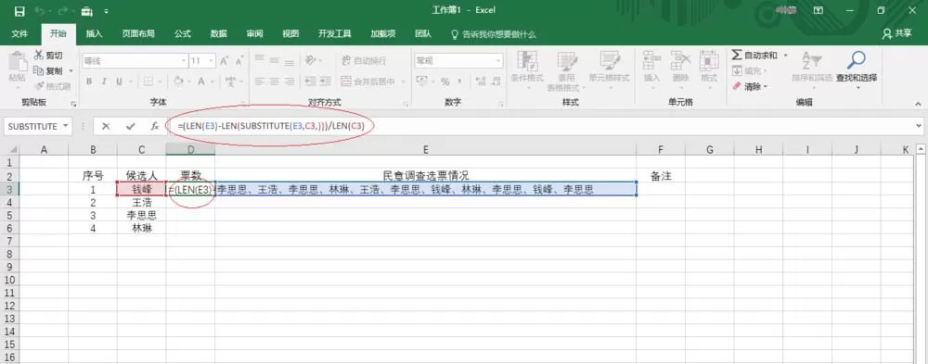The width and height of the screenshot is (928, 364).
Task: Expand the number format dropdown
Action: [498, 60]
